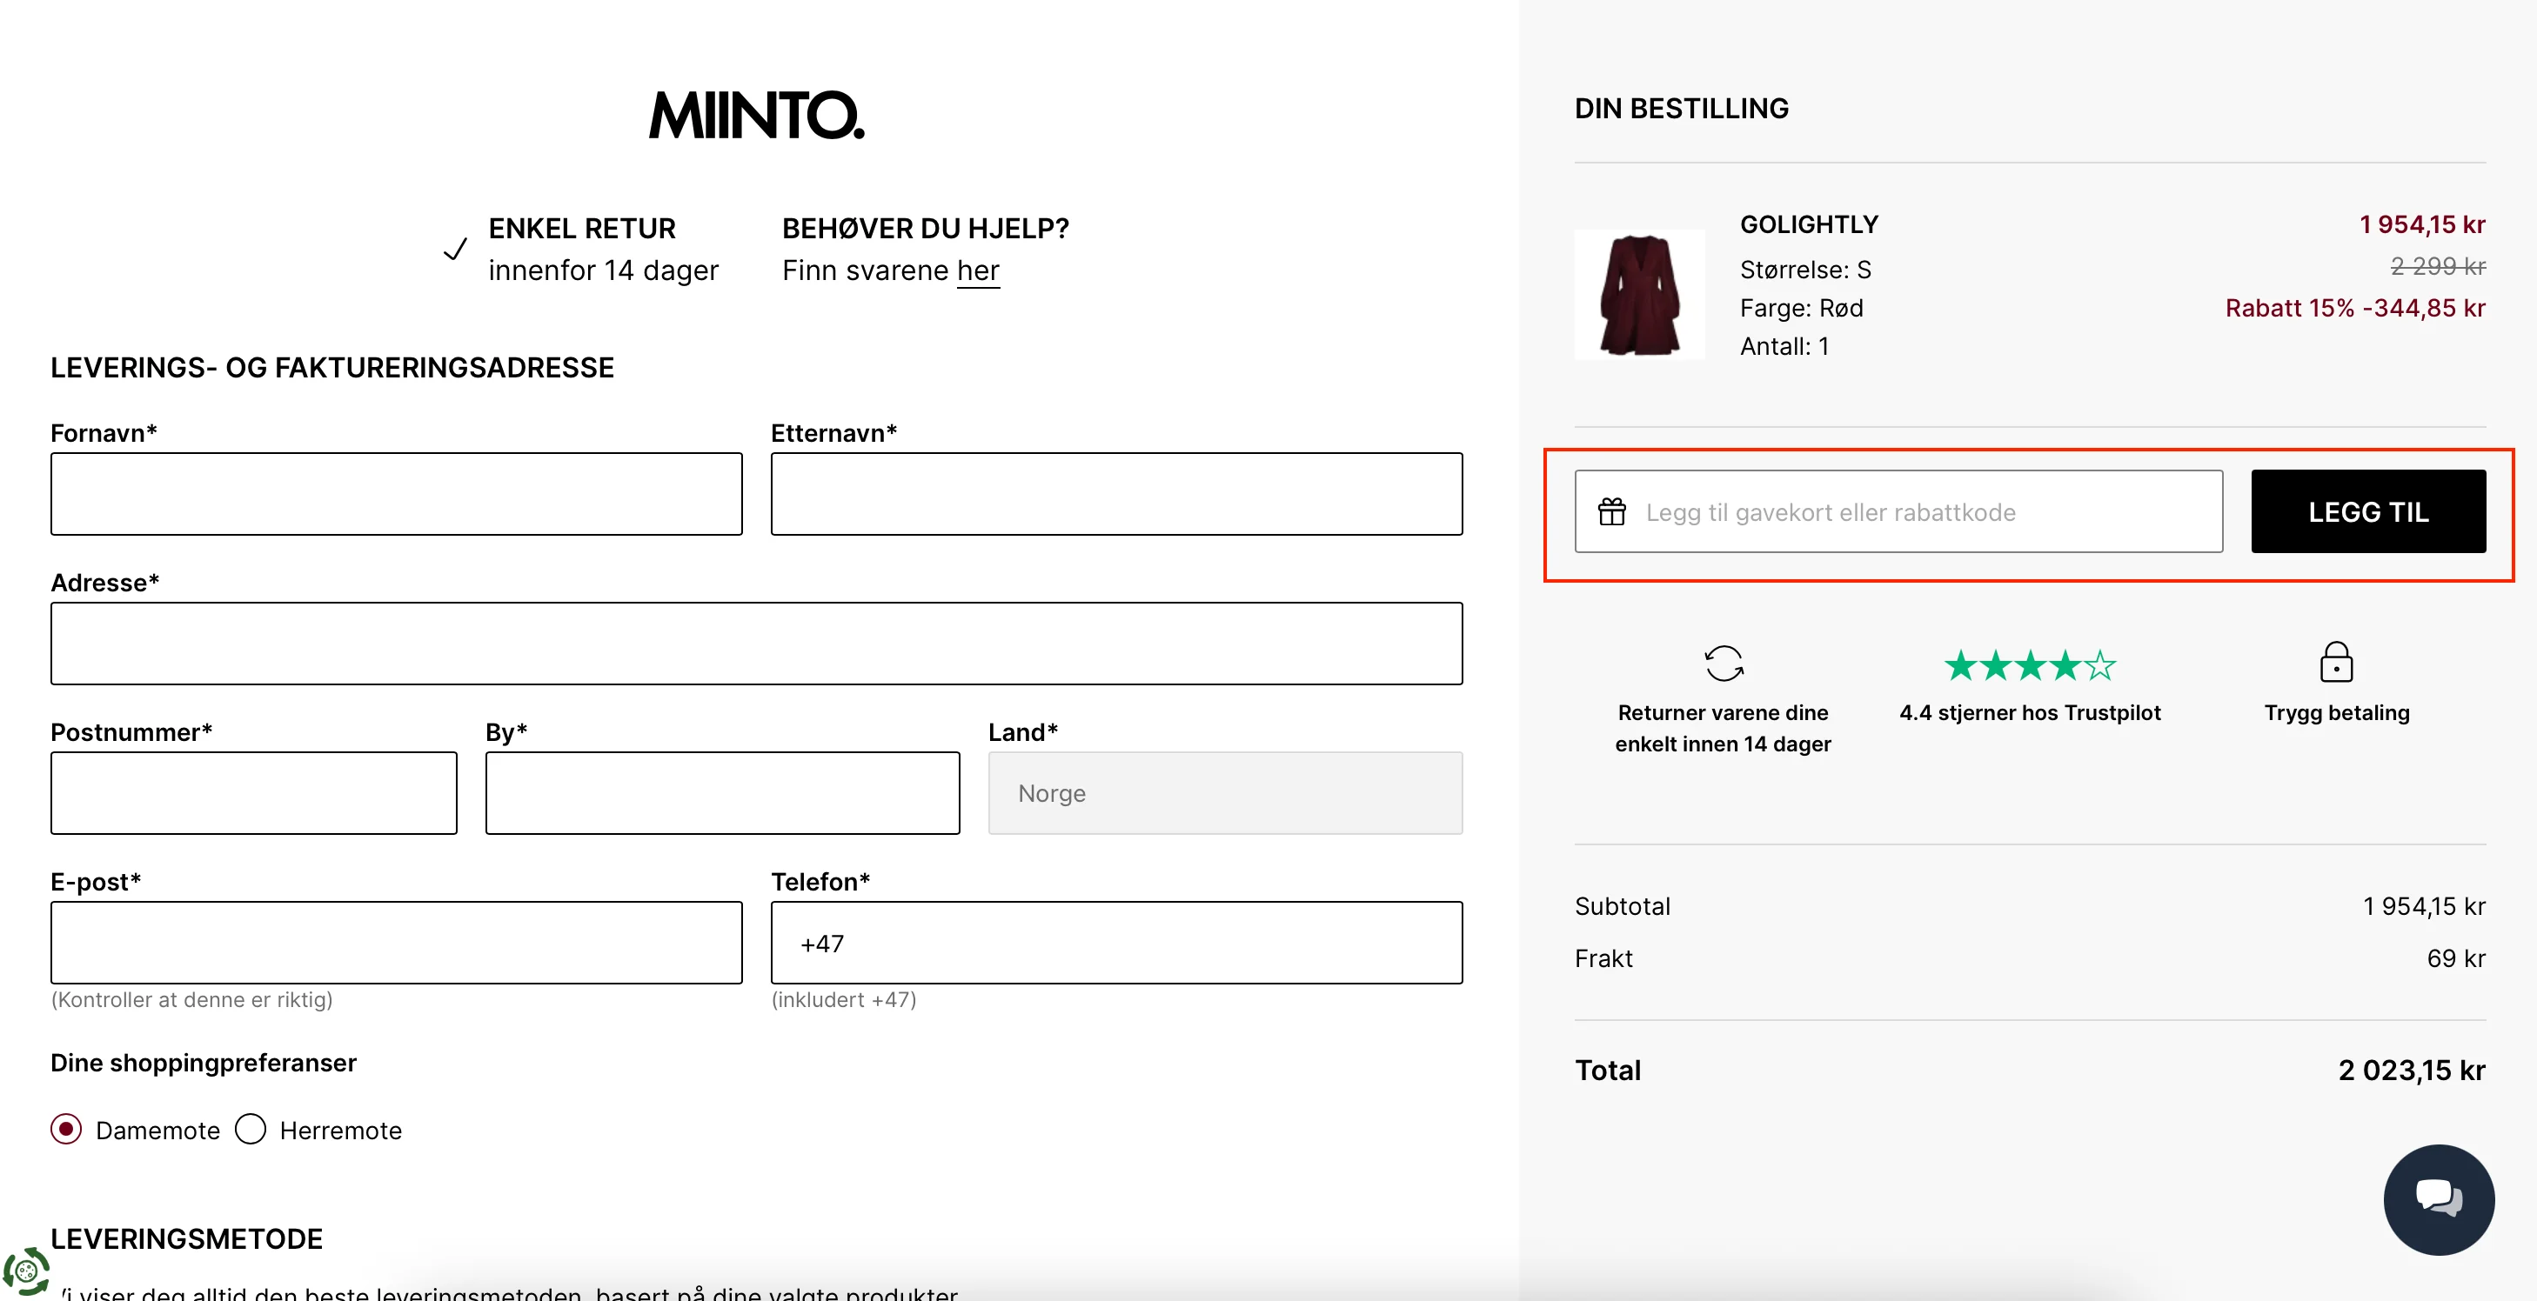Click the cookie settings icon
The height and width of the screenshot is (1301, 2537).
(x=25, y=1271)
